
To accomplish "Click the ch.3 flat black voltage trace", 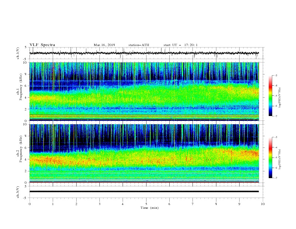I will click(144, 192).
